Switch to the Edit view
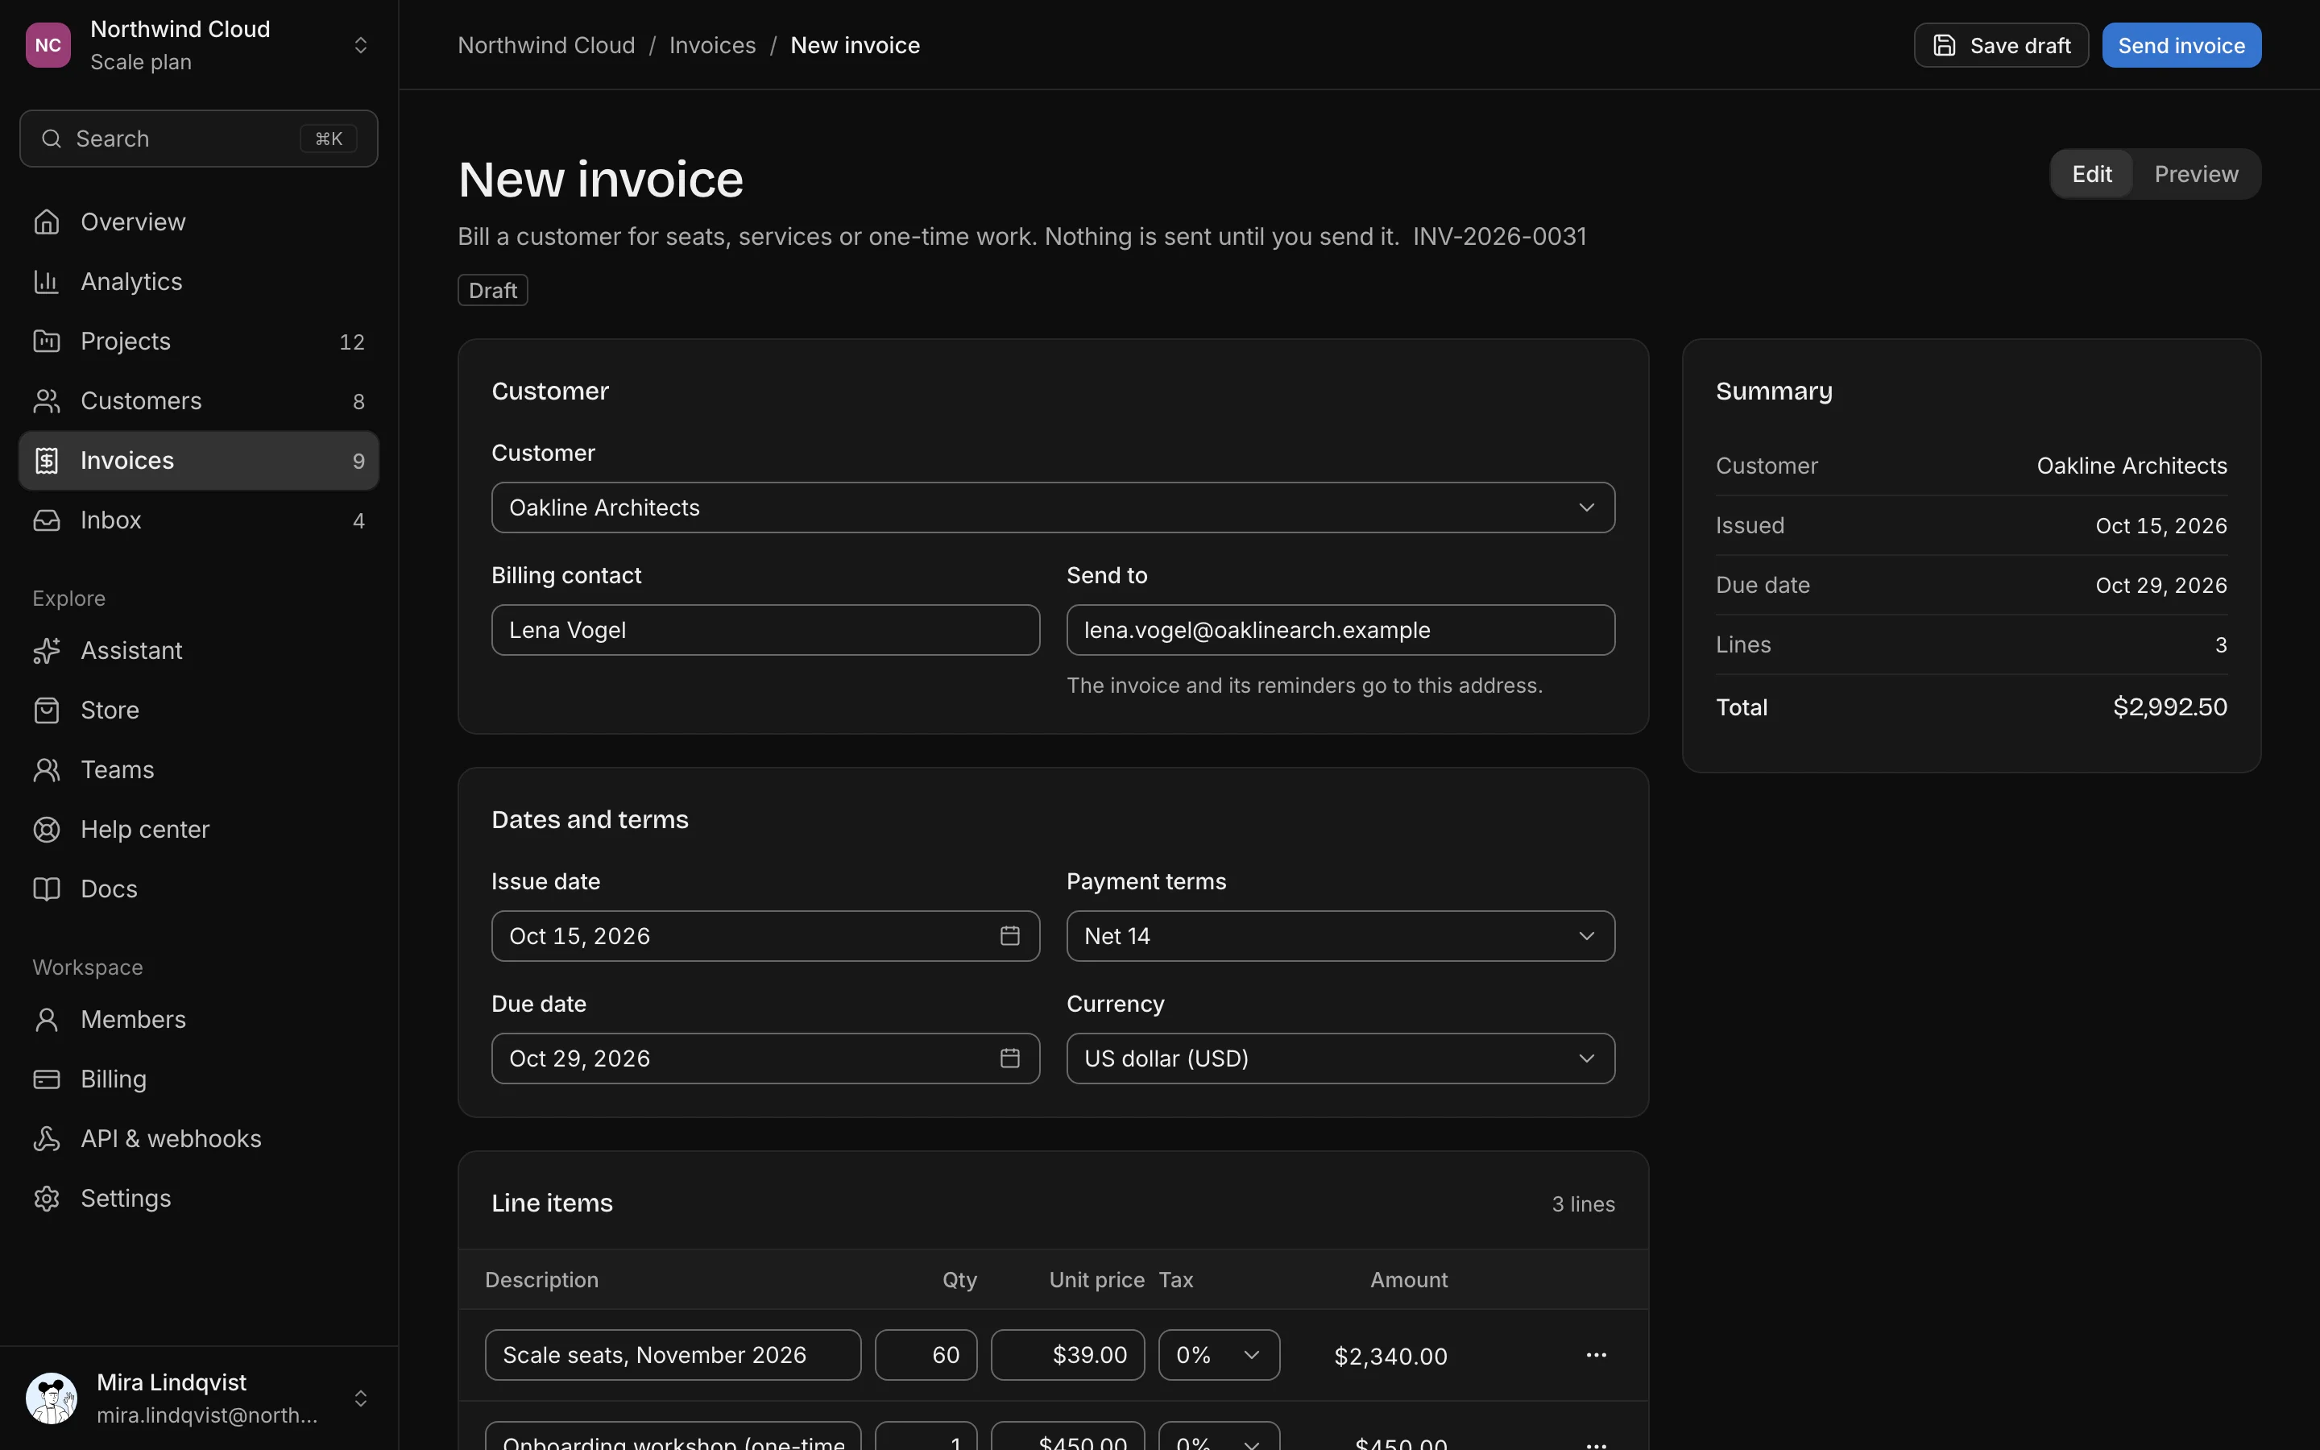Image resolution: width=2320 pixels, height=1450 pixels. click(x=2091, y=173)
